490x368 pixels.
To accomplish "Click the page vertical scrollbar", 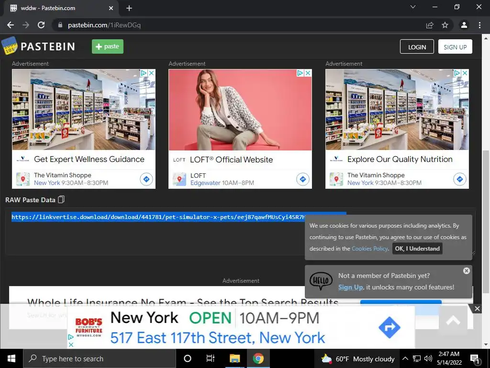I will 486,221.
